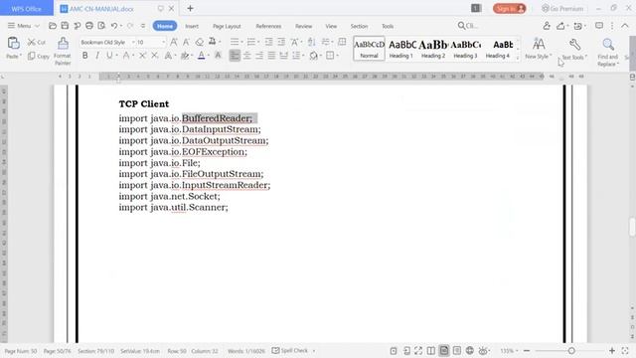Switch to web layout view globe icon
Screen dimensions: 636x358
(470, 350)
